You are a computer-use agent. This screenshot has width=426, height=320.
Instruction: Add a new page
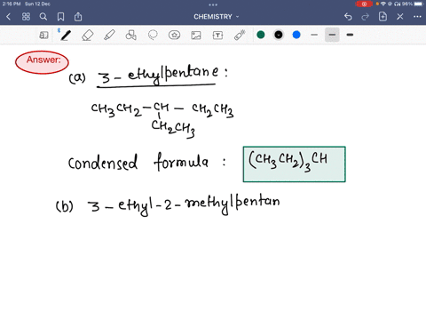coord(383,17)
